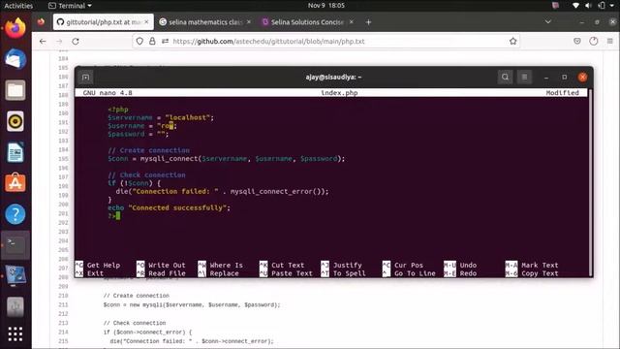Open LibreOffice Writer from the dock
This screenshot has width=620, height=349.
click(x=15, y=152)
